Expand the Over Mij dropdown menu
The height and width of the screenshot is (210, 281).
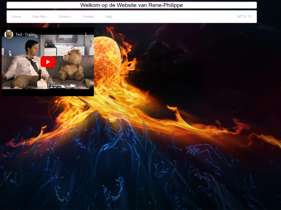(40, 17)
